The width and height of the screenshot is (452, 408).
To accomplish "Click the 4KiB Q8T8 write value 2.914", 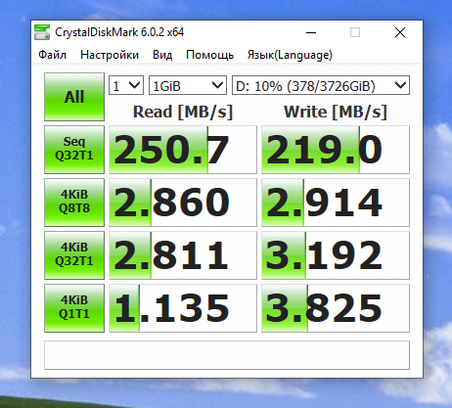I will point(336,203).
